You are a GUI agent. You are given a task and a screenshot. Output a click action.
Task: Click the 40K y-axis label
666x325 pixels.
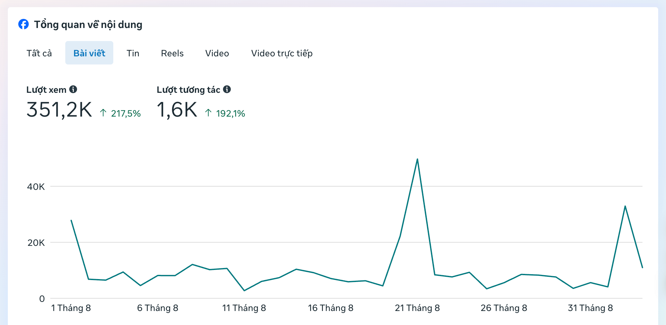(x=36, y=187)
